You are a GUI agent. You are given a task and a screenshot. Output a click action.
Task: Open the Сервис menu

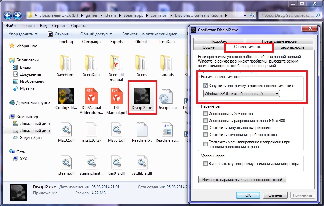59,25
